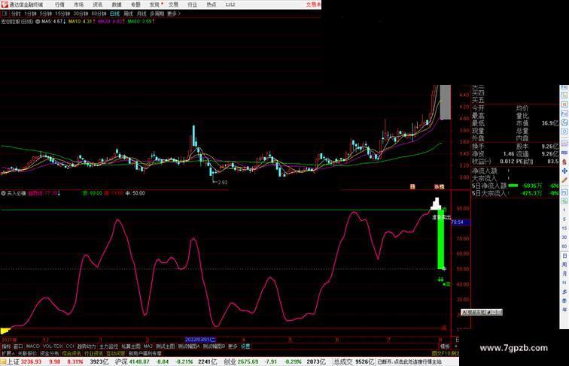Select 日 period in right sidebar

pos(564,256)
